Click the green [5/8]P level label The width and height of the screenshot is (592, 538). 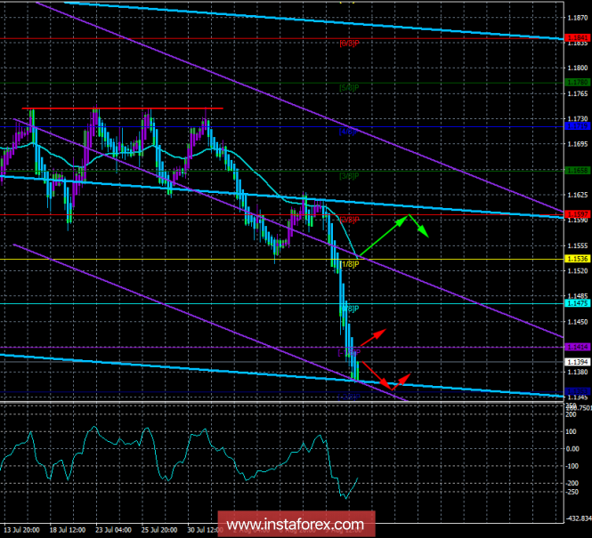(x=348, y=88)
